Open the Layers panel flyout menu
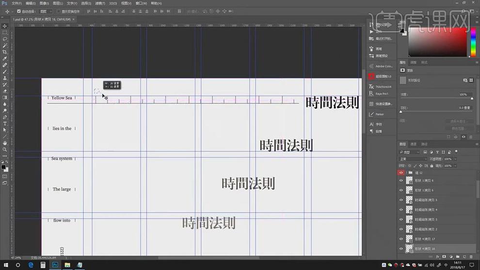 477,144
